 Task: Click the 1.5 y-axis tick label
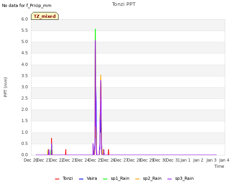24,121
